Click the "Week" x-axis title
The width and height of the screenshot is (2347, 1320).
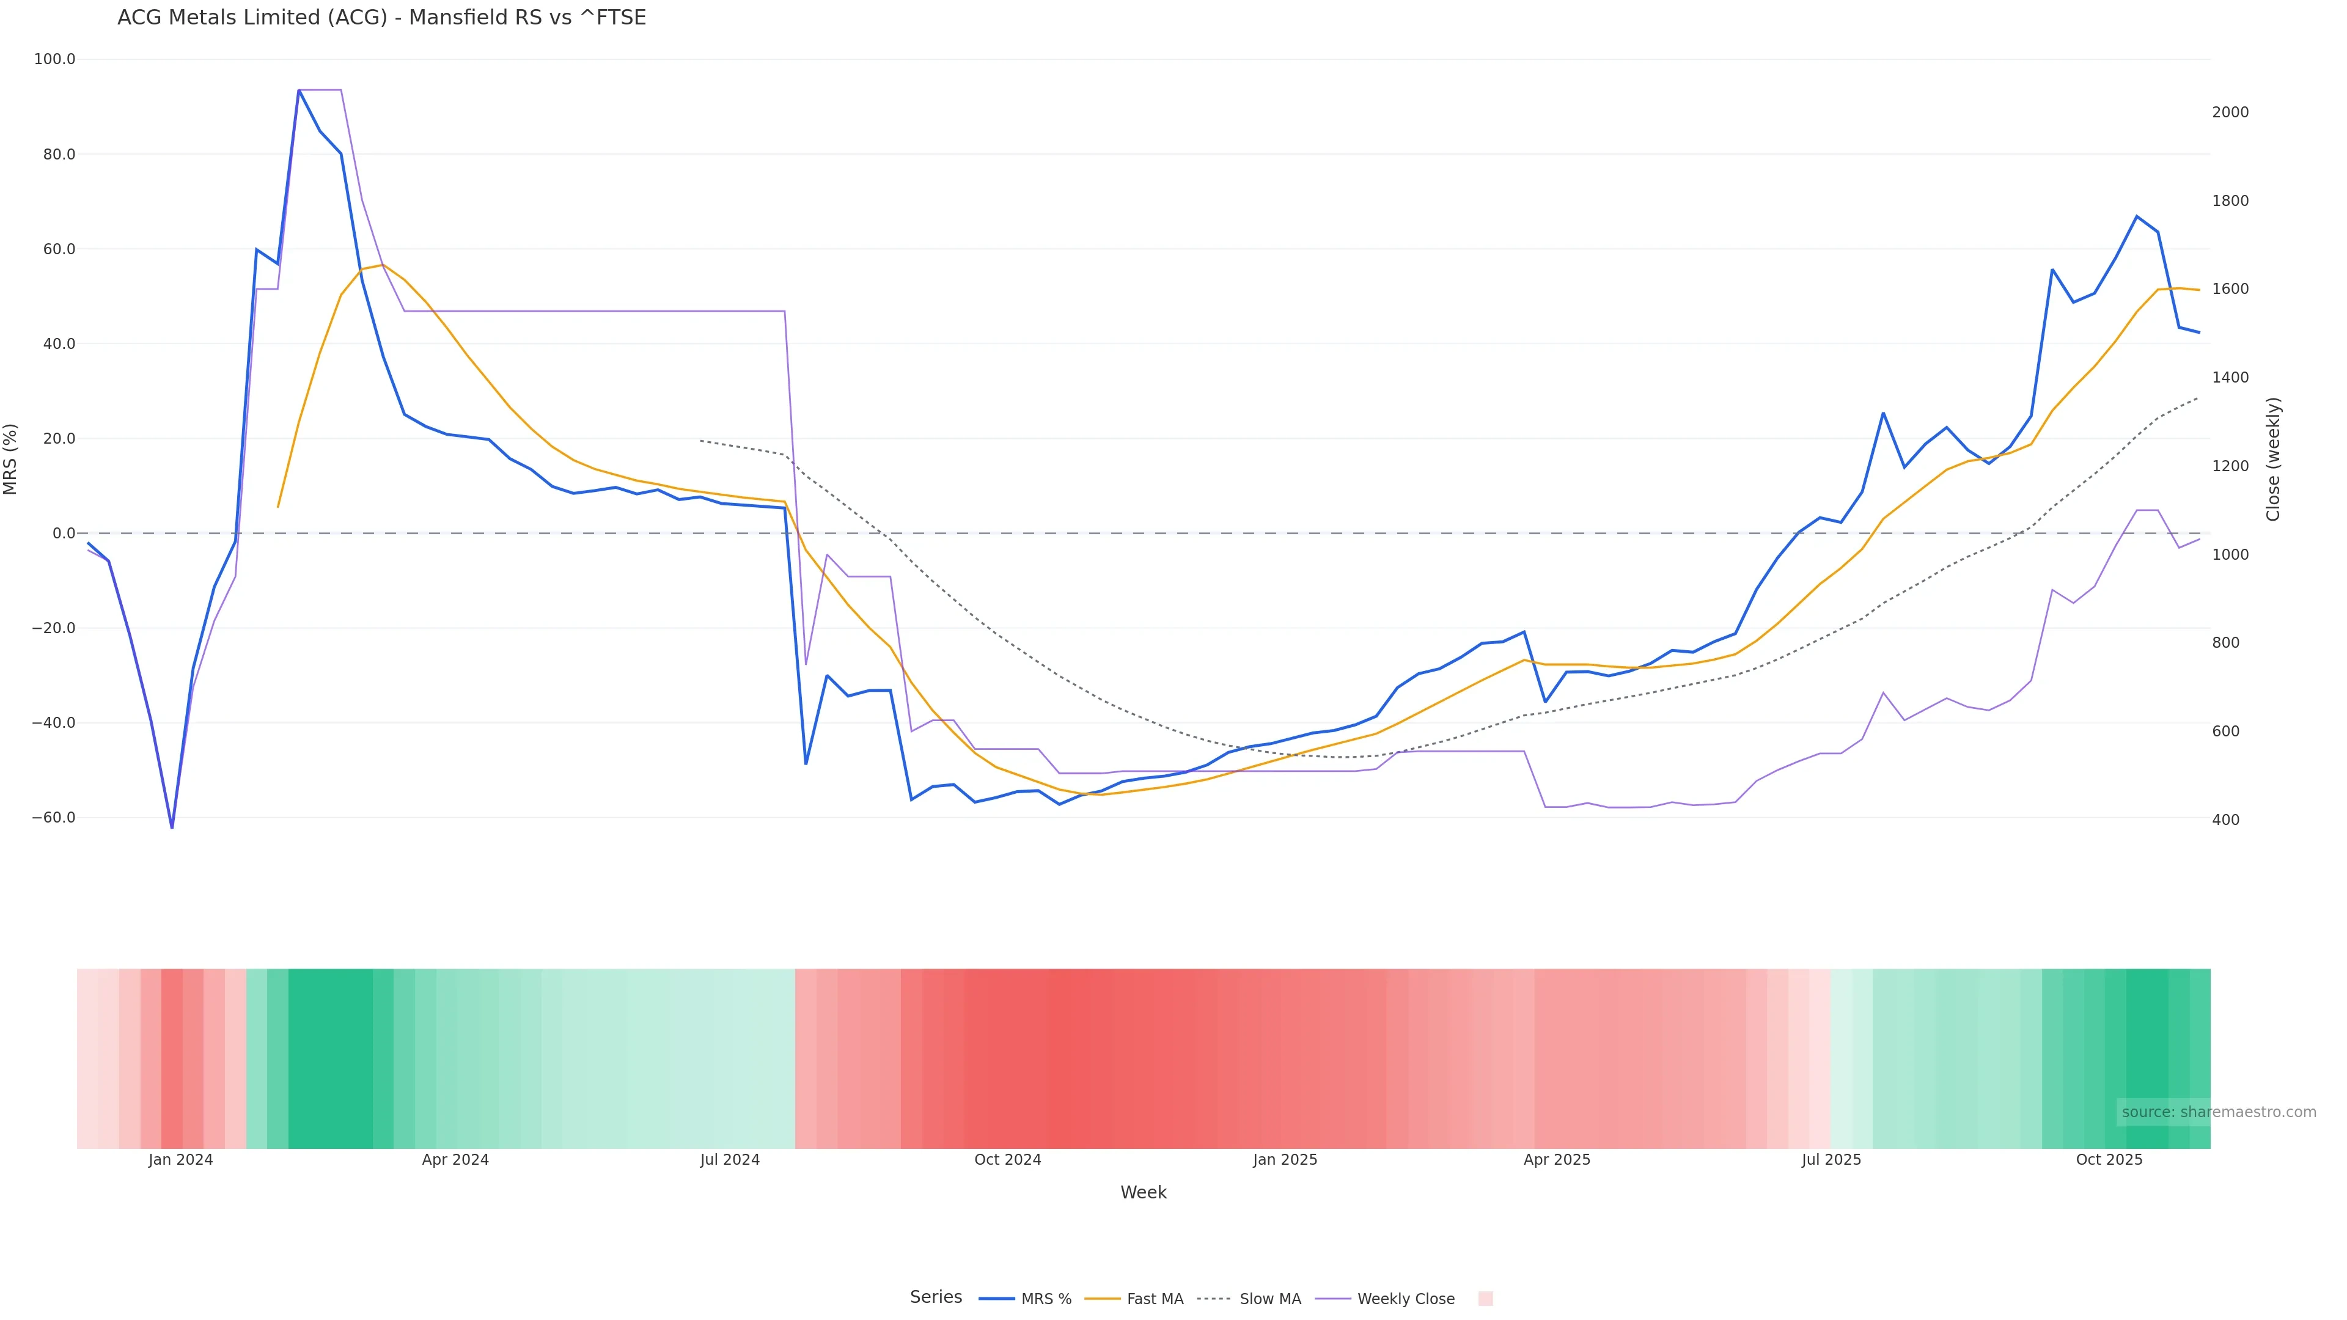coord(1144,1192)
